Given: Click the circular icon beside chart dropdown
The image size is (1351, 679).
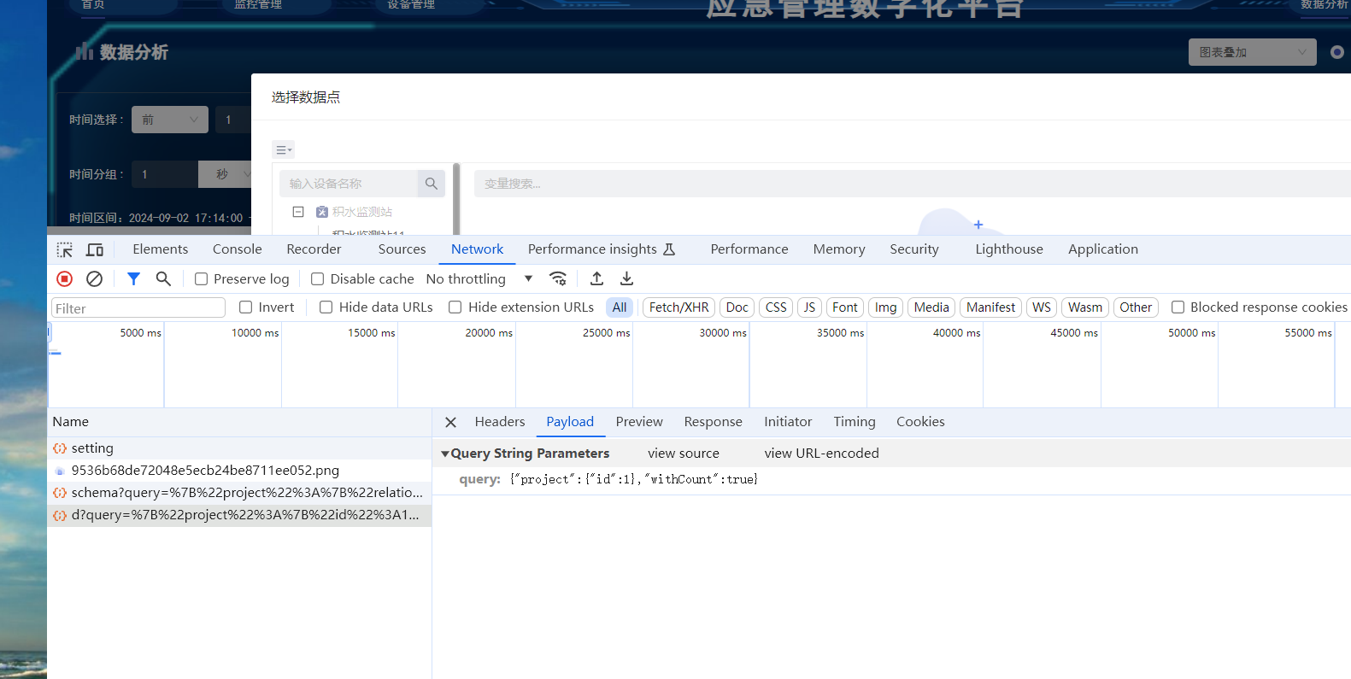Looking at the screenshot, I should [1337, 52].
